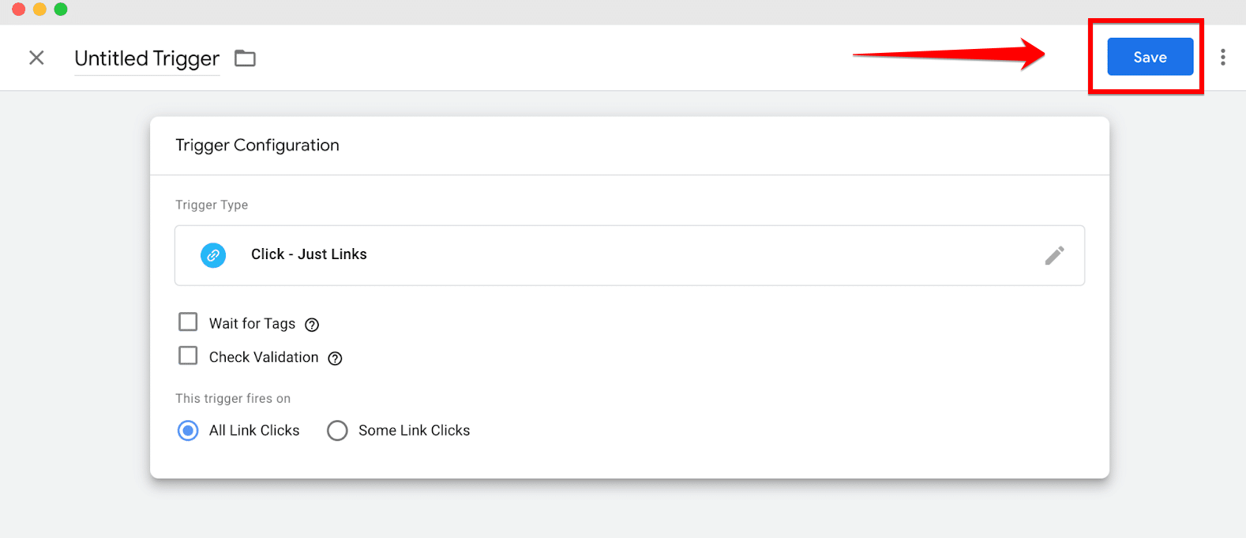The width and height of the screenshot is (1246, 538).
Task: Enable the Wait for Tags checkbox
Action: pos(188,322)
